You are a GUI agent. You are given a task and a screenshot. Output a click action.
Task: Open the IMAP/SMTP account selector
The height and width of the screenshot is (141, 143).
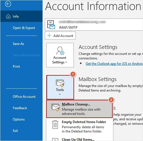pyautogui.click(x=94, y=25)
